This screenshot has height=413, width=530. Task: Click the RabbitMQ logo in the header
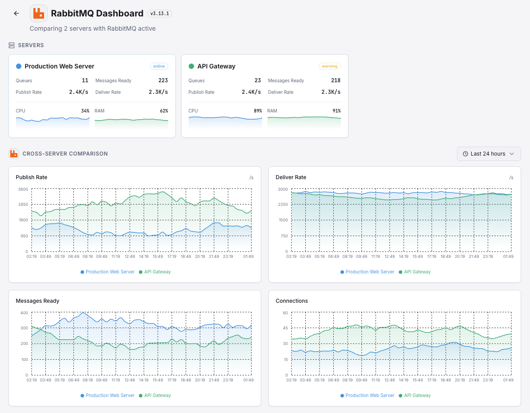coord(38,13)
